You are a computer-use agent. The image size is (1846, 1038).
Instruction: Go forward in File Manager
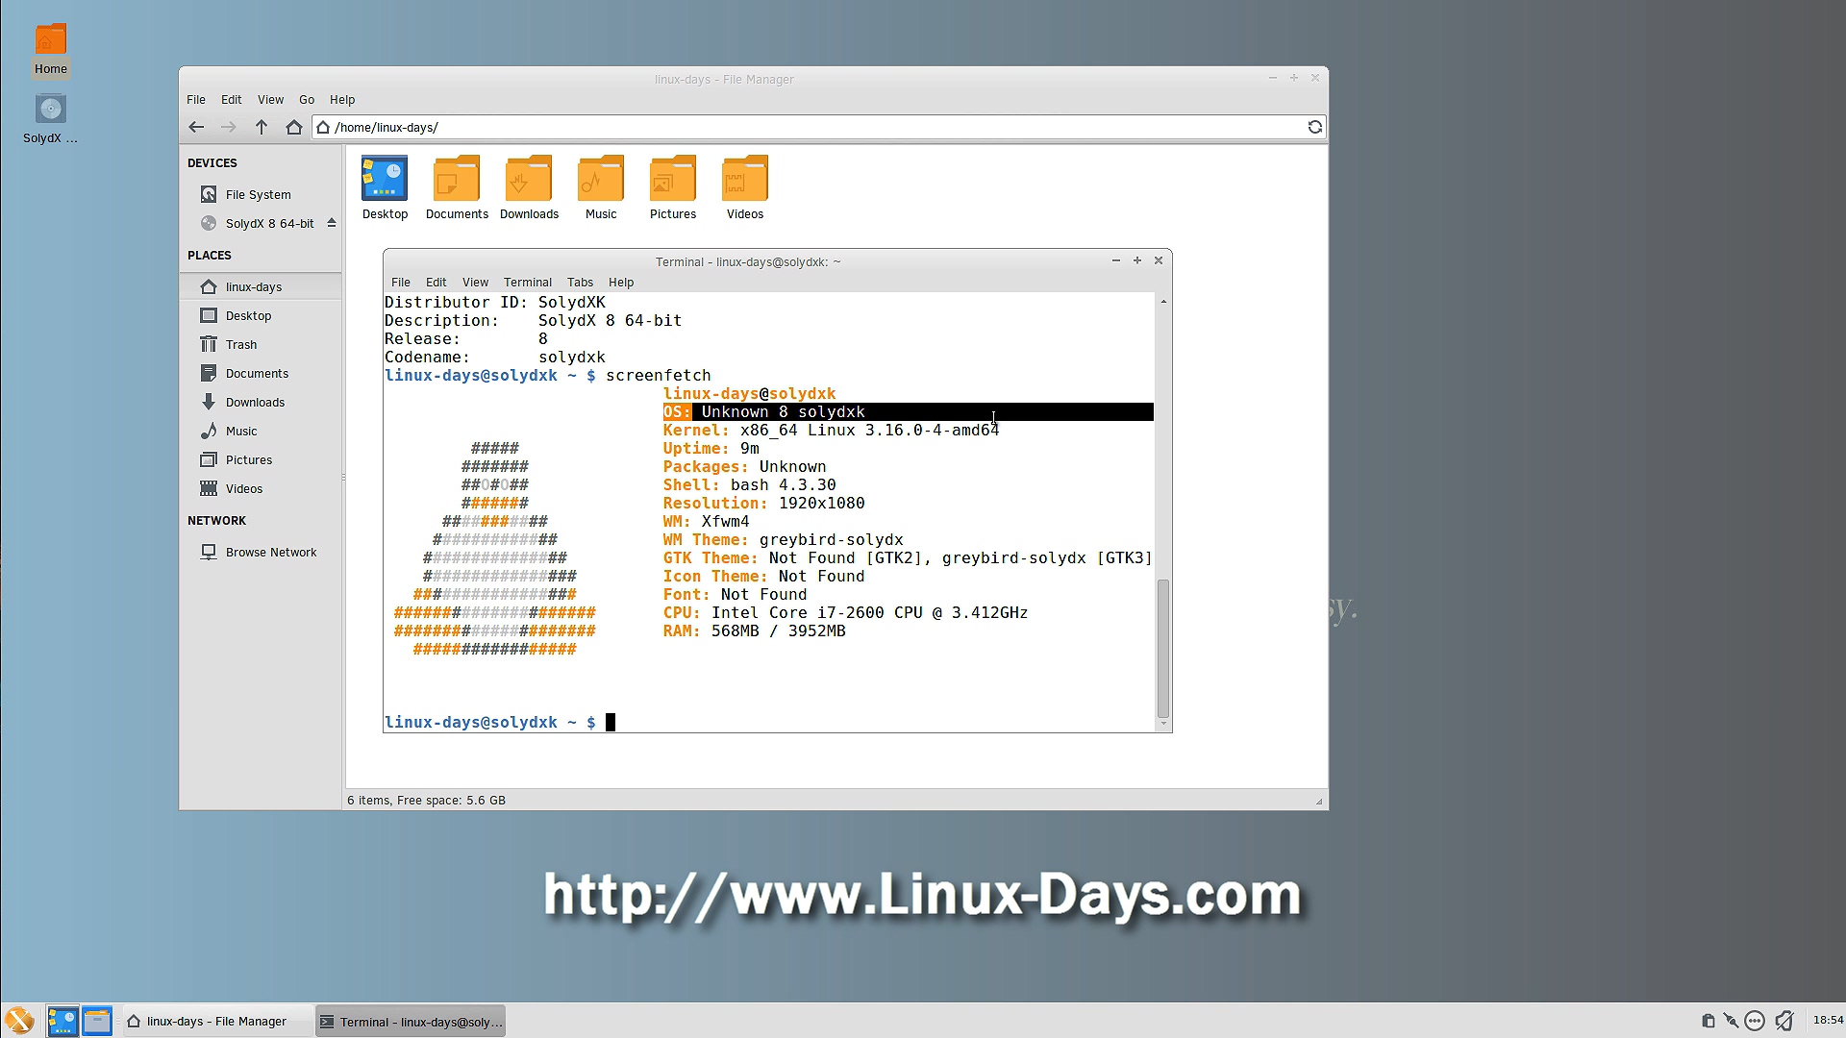click(228, 127)
